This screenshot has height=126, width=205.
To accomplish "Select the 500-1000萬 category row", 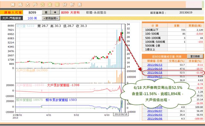I will (173, 38).
